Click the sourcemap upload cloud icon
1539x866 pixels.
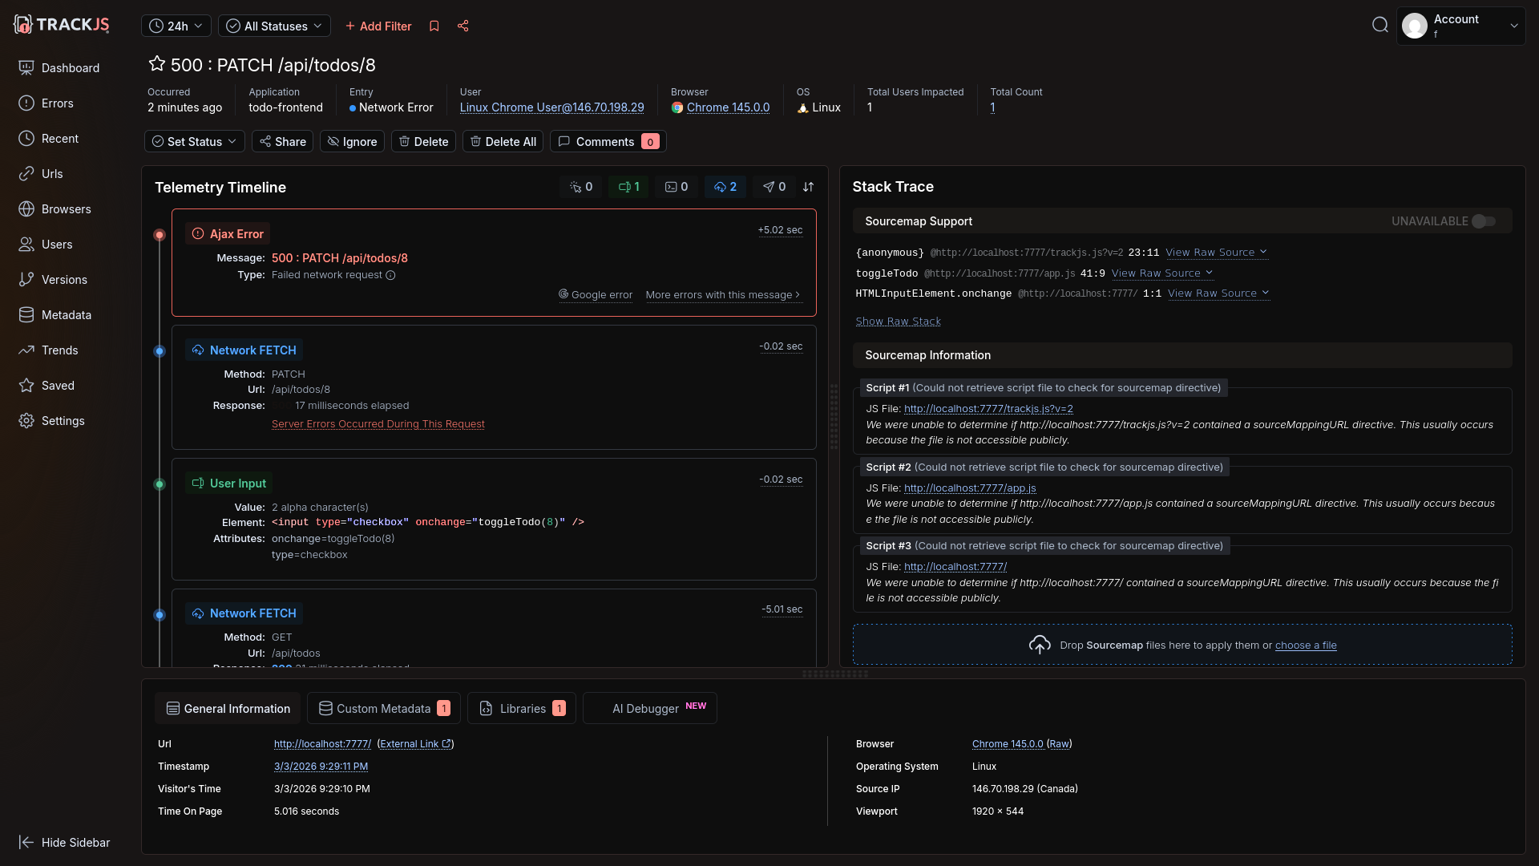click(x=1040, y=645)
